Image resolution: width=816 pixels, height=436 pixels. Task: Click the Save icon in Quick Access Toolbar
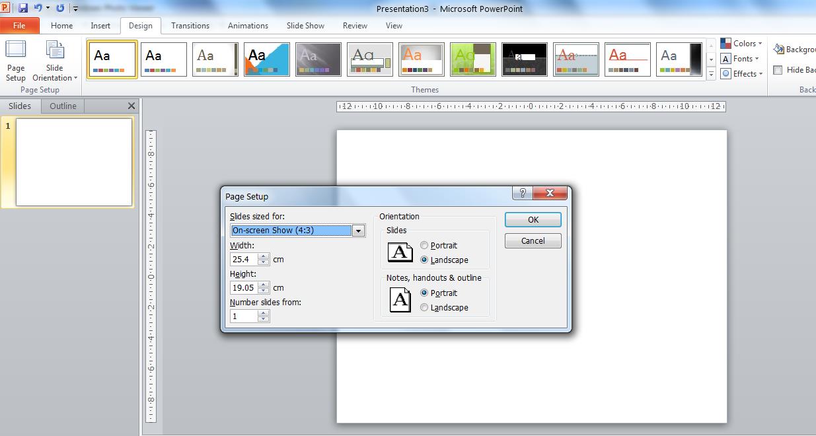point(24,7)
